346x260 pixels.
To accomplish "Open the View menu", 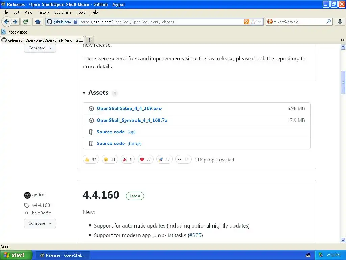I will click(28, 12).
